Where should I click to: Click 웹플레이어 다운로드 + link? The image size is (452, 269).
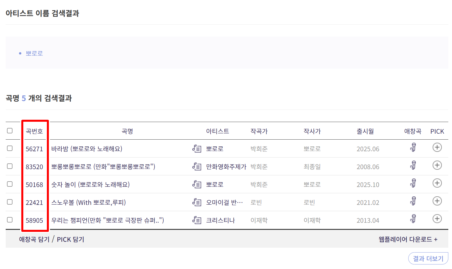click(408, 239)
